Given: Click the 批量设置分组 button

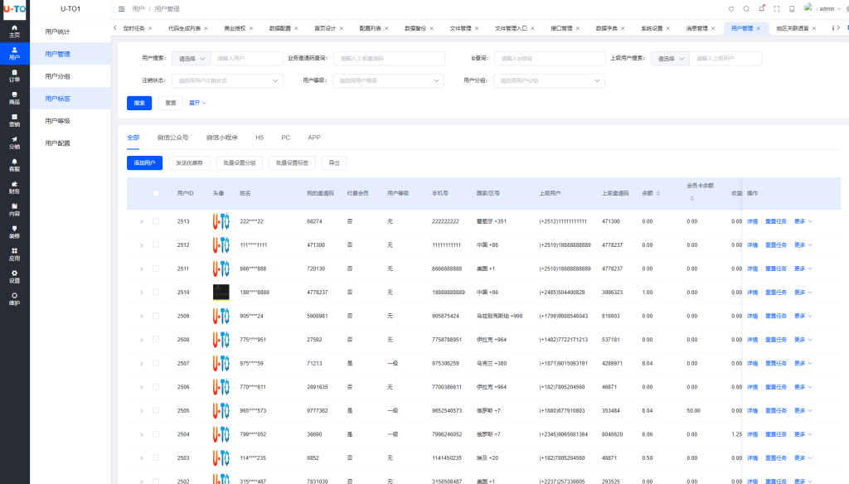Looking at the screenshot, I should [x=240, y=163].
